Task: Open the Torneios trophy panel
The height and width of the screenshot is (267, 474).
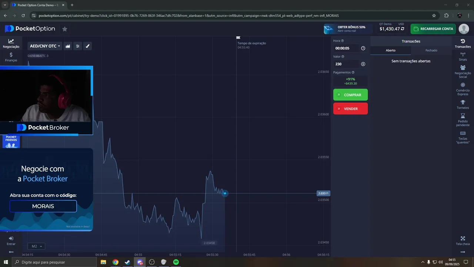Action: click(463, 105)
